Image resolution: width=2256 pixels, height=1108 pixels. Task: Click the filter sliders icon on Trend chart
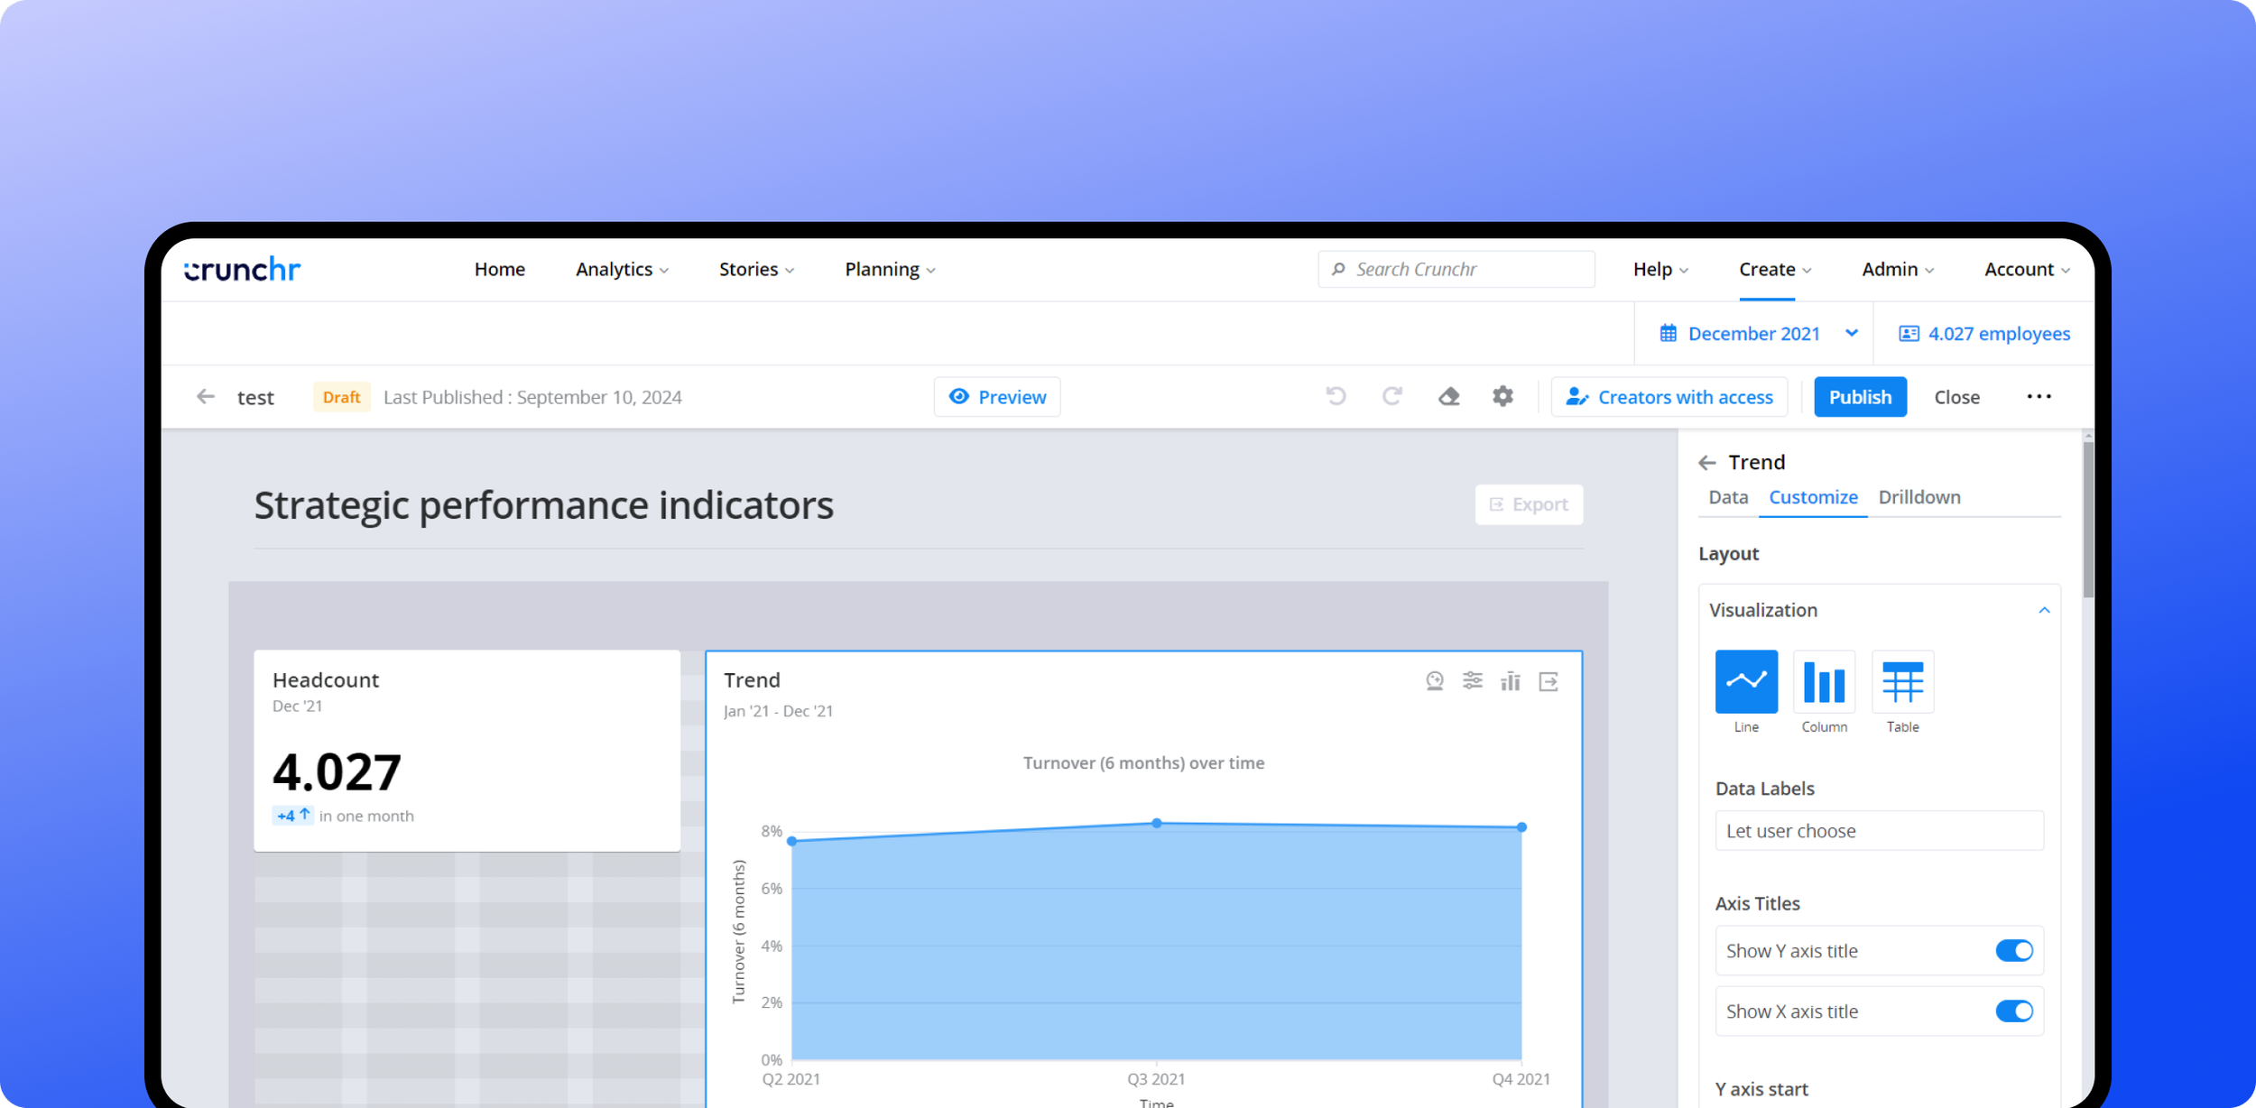pos(1473,681)
